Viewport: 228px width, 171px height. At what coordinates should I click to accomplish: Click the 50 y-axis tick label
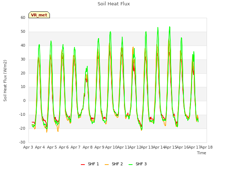point(23,32)
